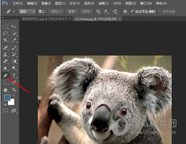Swap foreground and background colors
The height and width of the screenshot is (144, 186).
[14, 95]
